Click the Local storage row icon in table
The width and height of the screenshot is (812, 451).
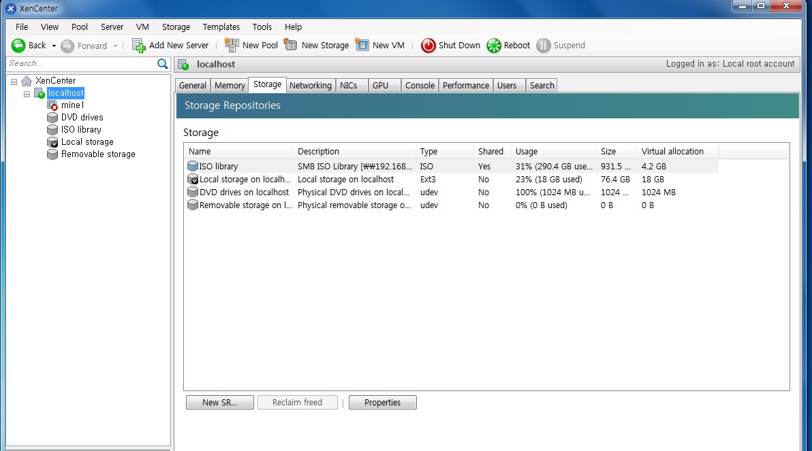(x=193, y=179)
